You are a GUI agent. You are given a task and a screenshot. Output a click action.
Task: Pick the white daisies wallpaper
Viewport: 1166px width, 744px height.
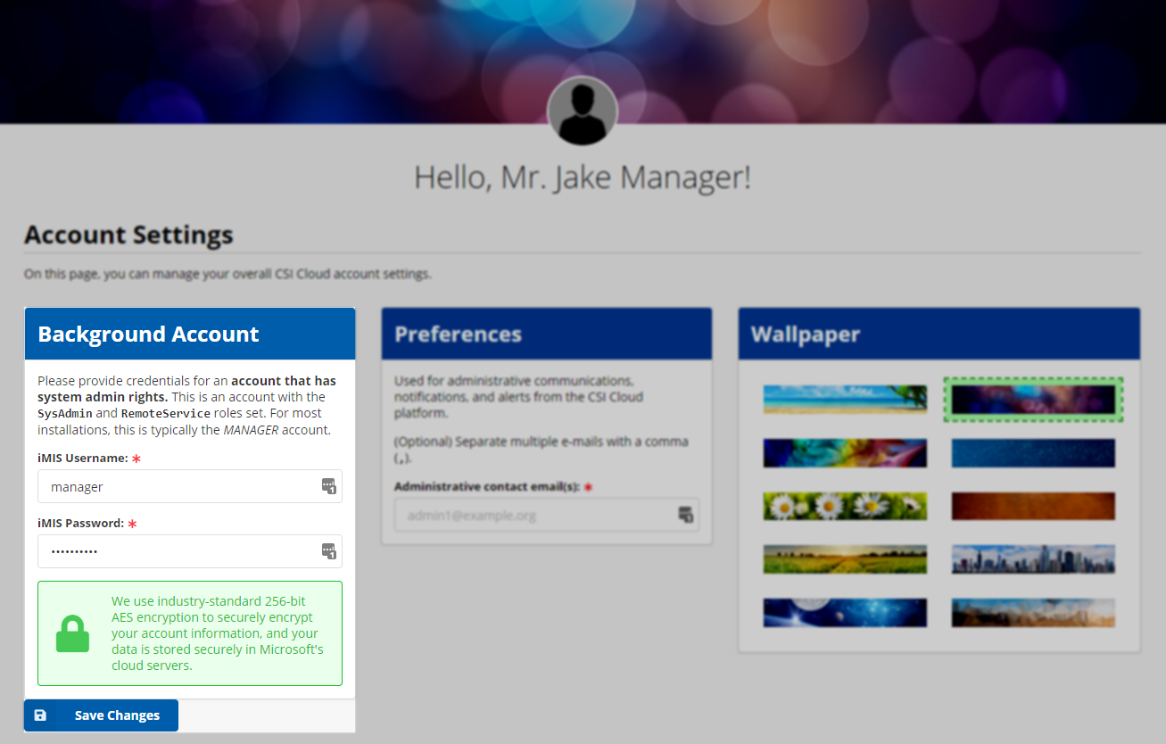pyautogui.click(x=845, y=506)
